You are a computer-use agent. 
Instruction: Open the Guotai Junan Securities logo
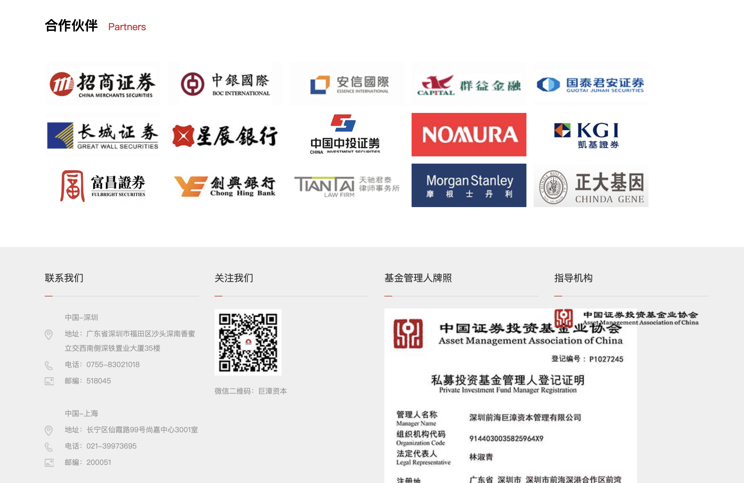[x=591, y=84]
